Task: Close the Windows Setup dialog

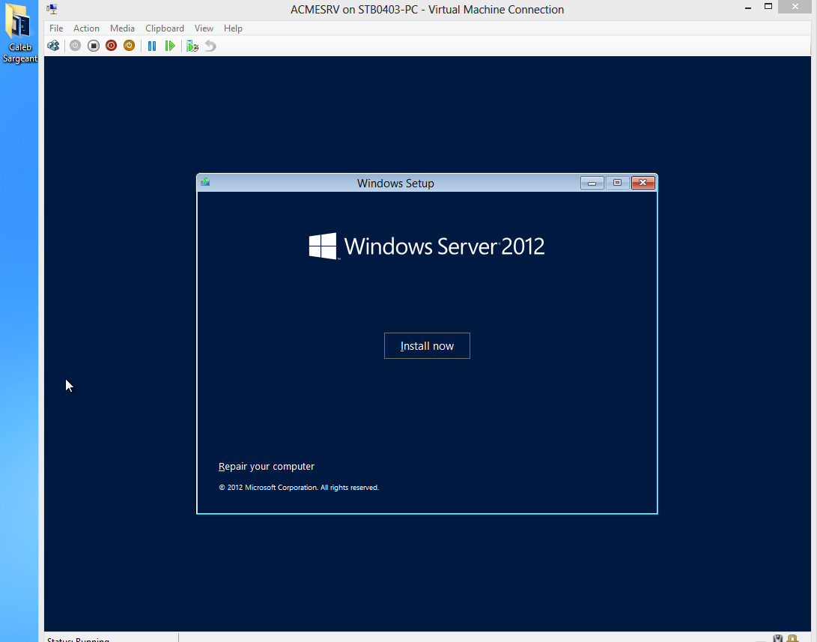Action: (643, 183)
